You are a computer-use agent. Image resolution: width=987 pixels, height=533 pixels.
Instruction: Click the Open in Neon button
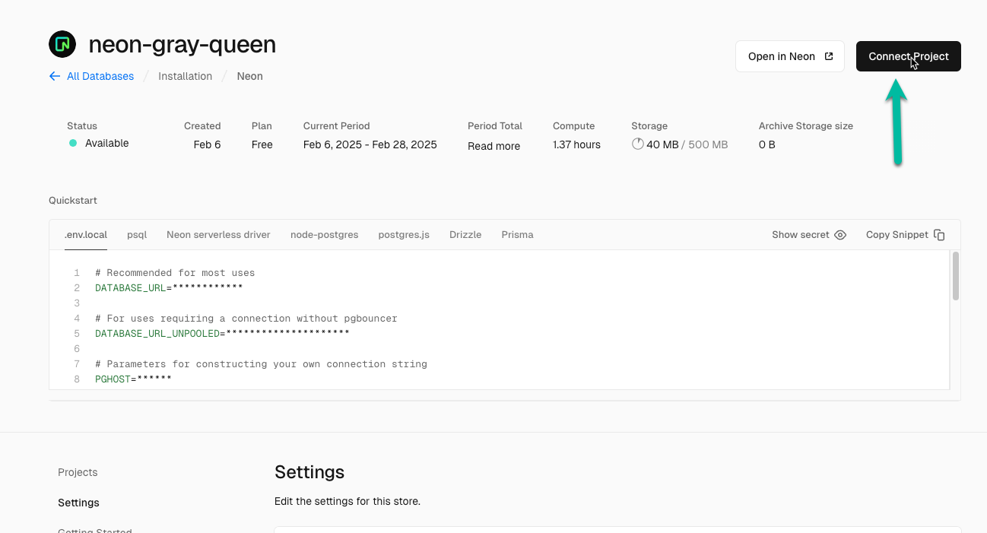click(x=790, y=56)
